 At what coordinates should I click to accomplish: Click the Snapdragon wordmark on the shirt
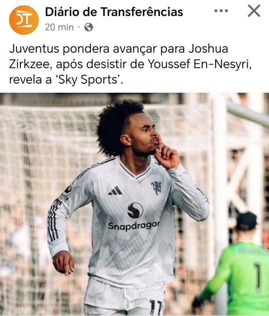(134, 226)
